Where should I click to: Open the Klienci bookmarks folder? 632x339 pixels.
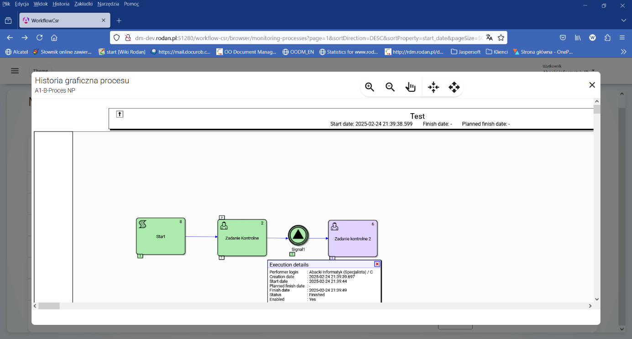click(497, 52)
